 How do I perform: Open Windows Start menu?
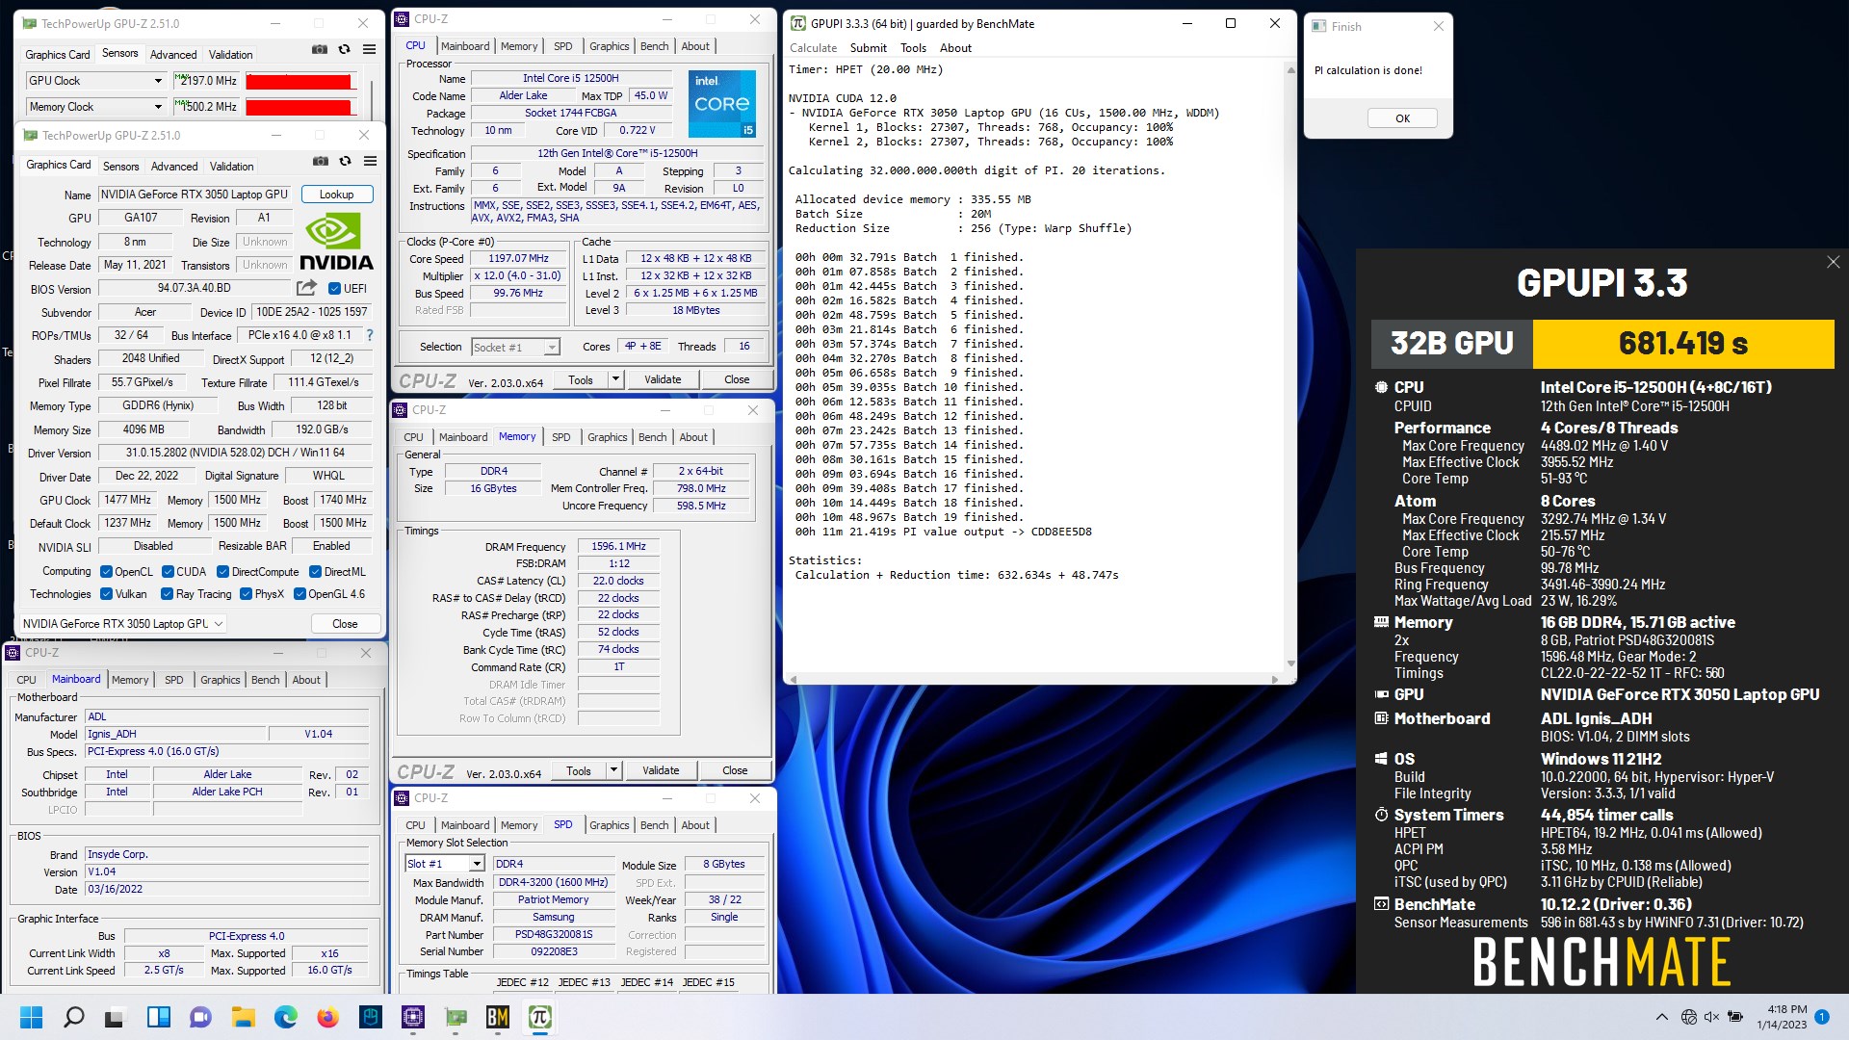point(31,1017)
